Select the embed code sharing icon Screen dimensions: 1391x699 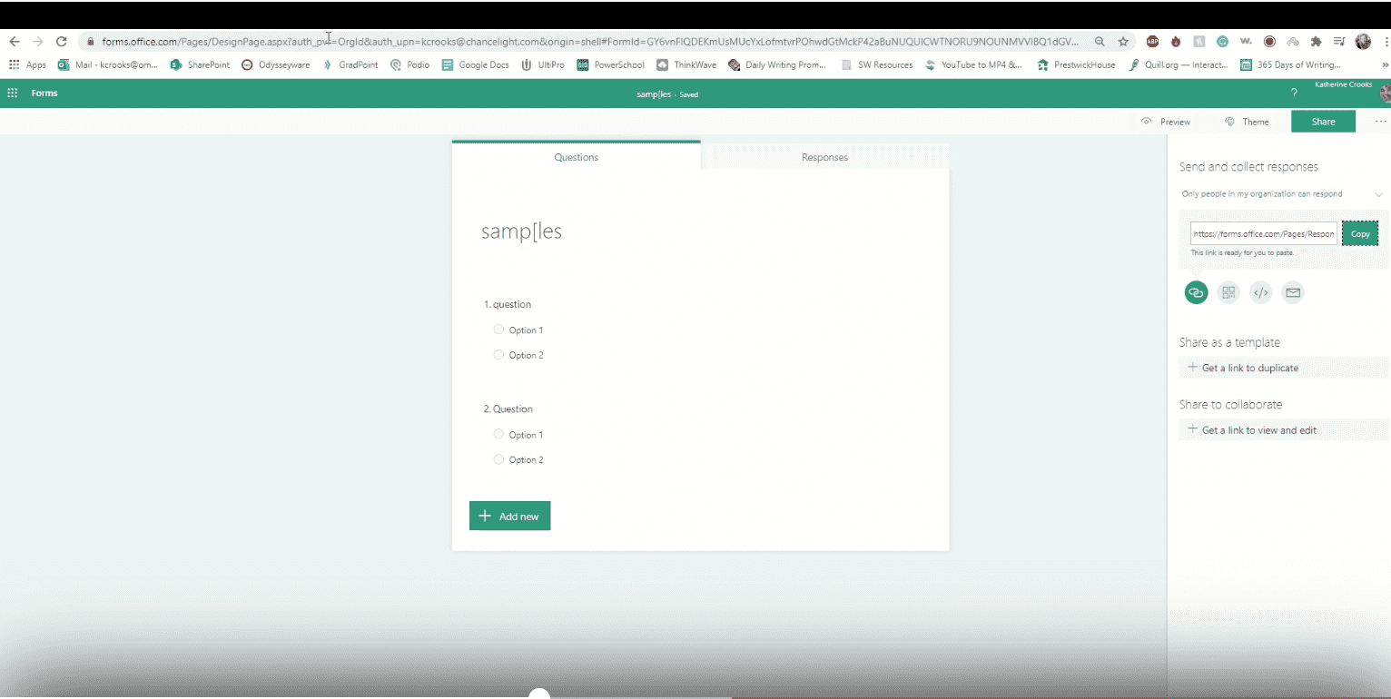coord(1260,291)
